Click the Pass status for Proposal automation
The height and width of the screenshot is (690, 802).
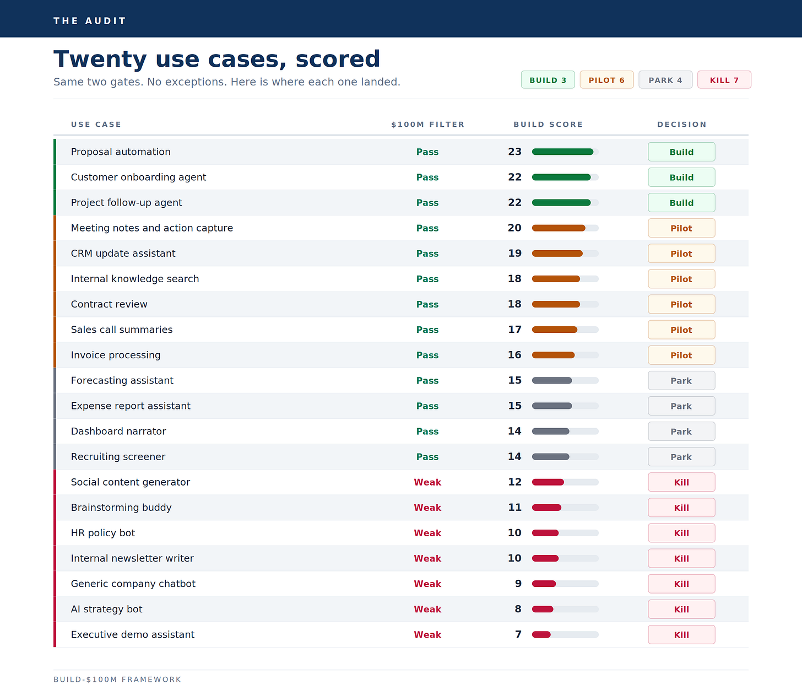pos(427,152)
